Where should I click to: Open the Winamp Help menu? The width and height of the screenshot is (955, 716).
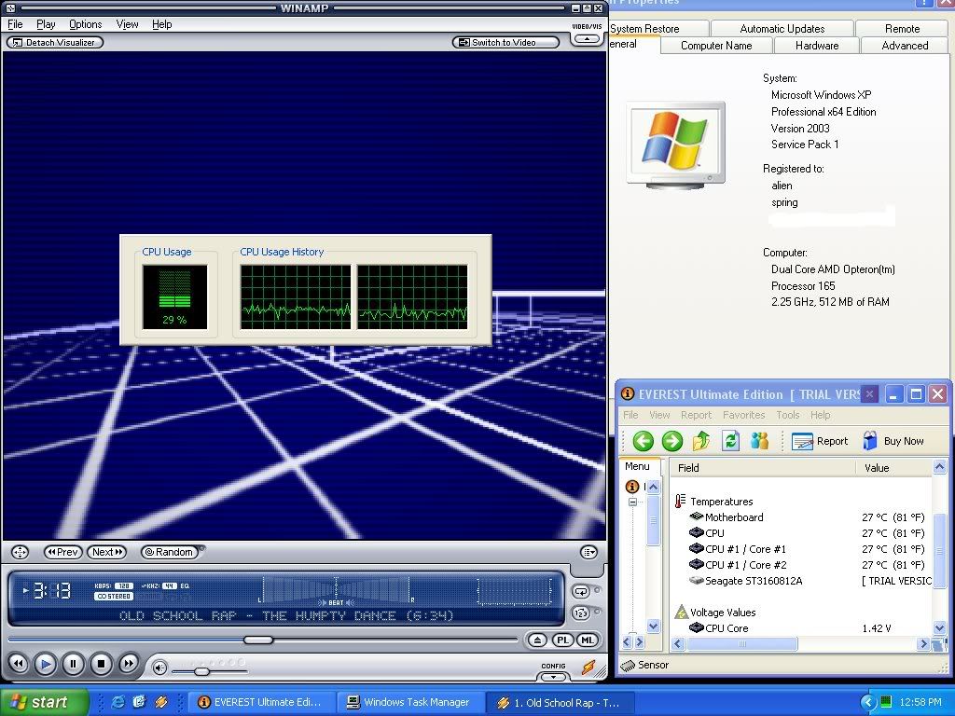pyautogui.click(x=162, y=24)
